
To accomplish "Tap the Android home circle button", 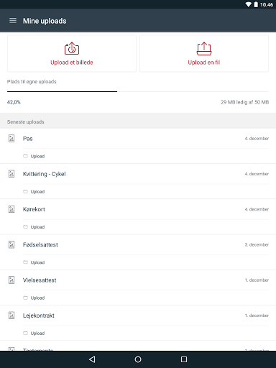I will pos(138,359).
